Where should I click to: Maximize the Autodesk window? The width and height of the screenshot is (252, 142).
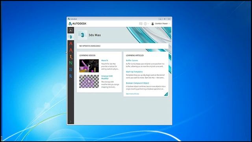[165, 19]
